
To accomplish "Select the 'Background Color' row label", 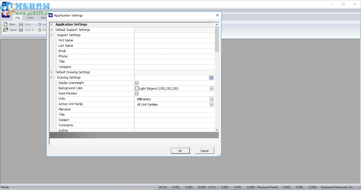I will 71,88.
